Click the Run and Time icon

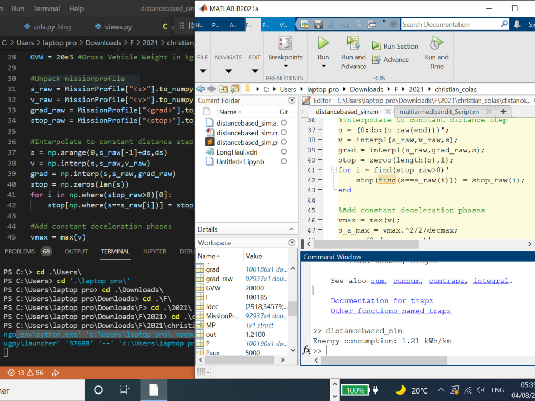(436, 43)
